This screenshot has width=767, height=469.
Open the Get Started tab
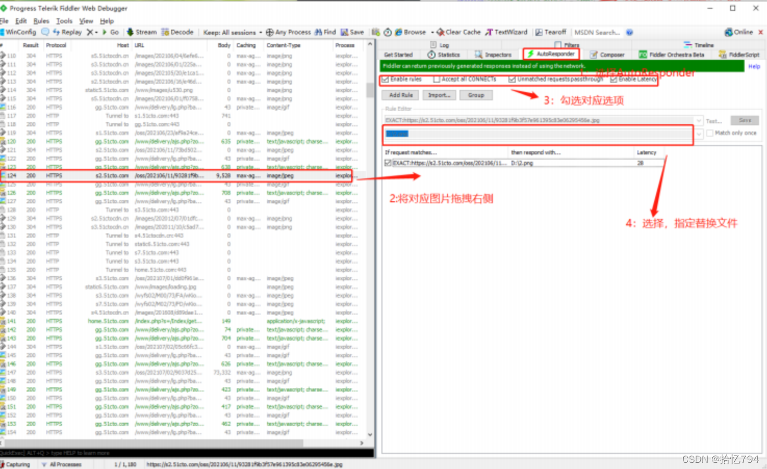point(398,55)
